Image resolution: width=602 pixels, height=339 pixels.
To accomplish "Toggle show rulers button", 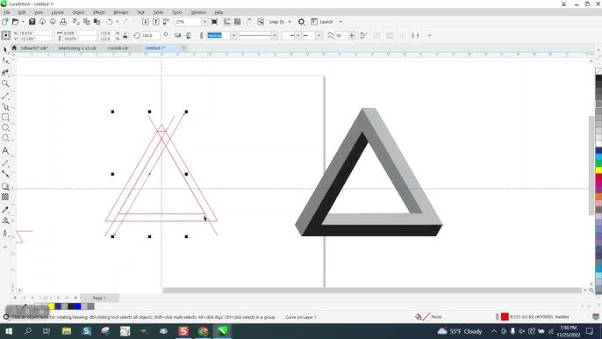I will 227,22.
